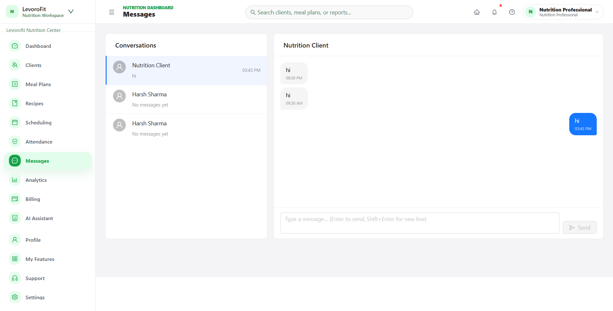Click the 03:43 PM conversation timestamp
Image resolution: width=613 pixels, height=311 pixels.
(251, 70)
